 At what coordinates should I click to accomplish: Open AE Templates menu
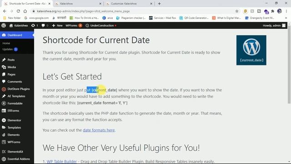click(17, 96)
